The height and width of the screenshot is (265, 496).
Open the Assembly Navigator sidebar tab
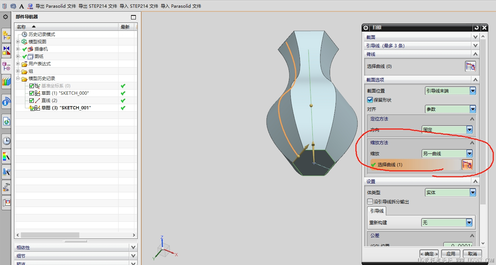pos(6,35)
